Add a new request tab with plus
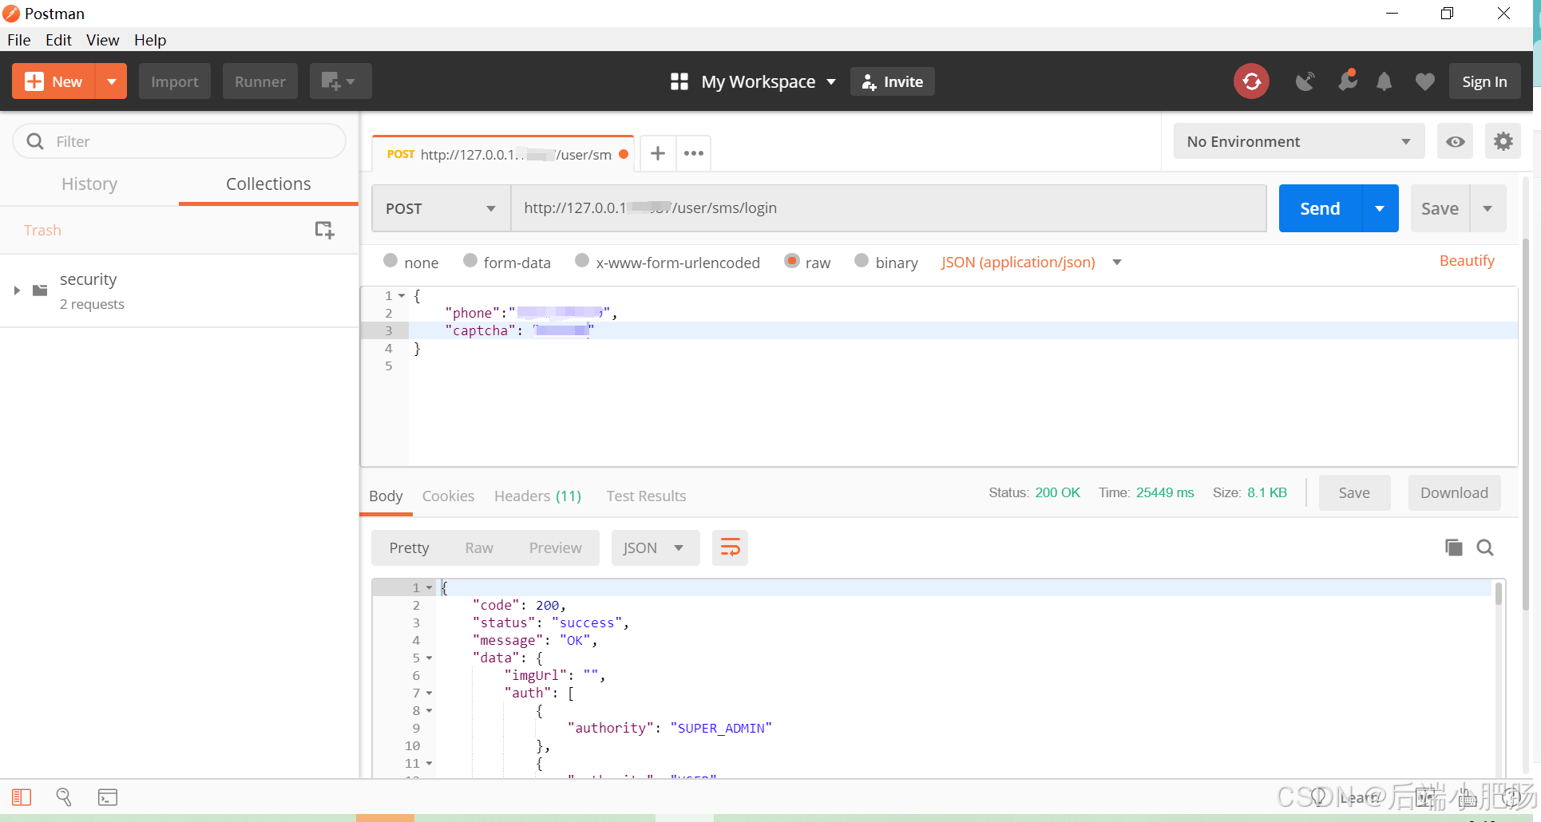The width and height of the screenshot is (1541, 822). click(657, 153)
